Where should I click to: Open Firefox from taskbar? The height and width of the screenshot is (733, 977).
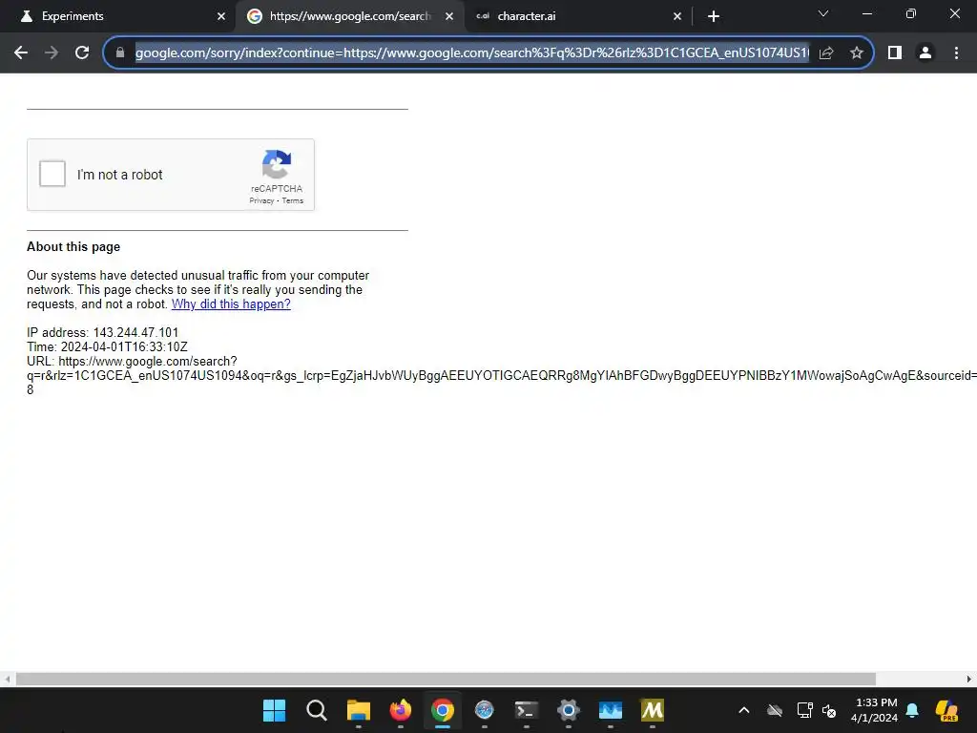click(400, 710)
